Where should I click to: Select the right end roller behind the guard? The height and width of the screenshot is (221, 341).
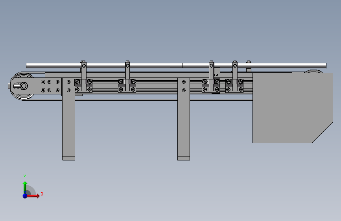[313, 71]
